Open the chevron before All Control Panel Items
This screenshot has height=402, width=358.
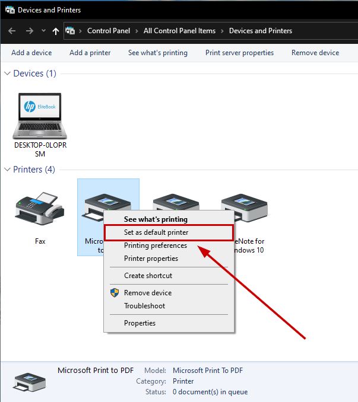[x=137, y=31]
